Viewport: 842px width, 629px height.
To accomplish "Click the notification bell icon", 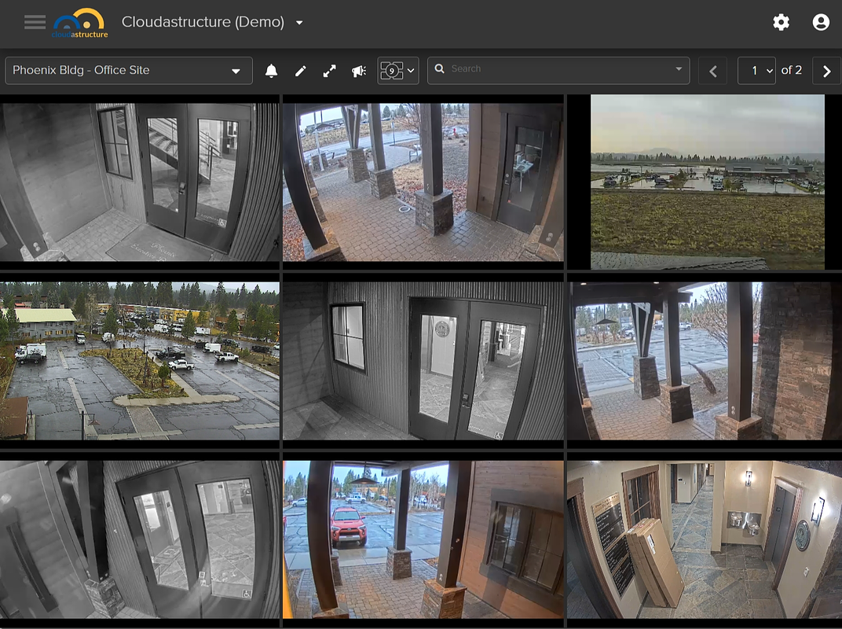I will tap(271, 71).
